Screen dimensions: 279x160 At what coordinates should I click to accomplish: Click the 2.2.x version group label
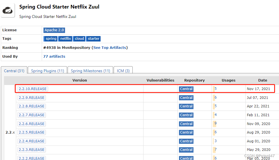pyautogui.click(x=10, y=132)
